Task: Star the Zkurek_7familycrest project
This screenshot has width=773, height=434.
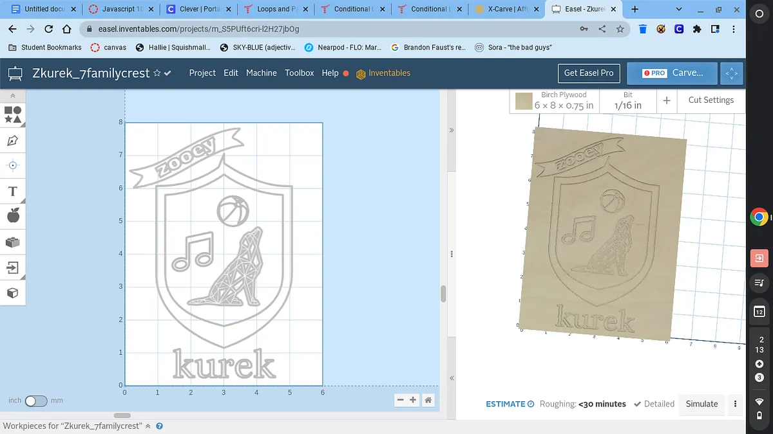Action: pos(157,73)
